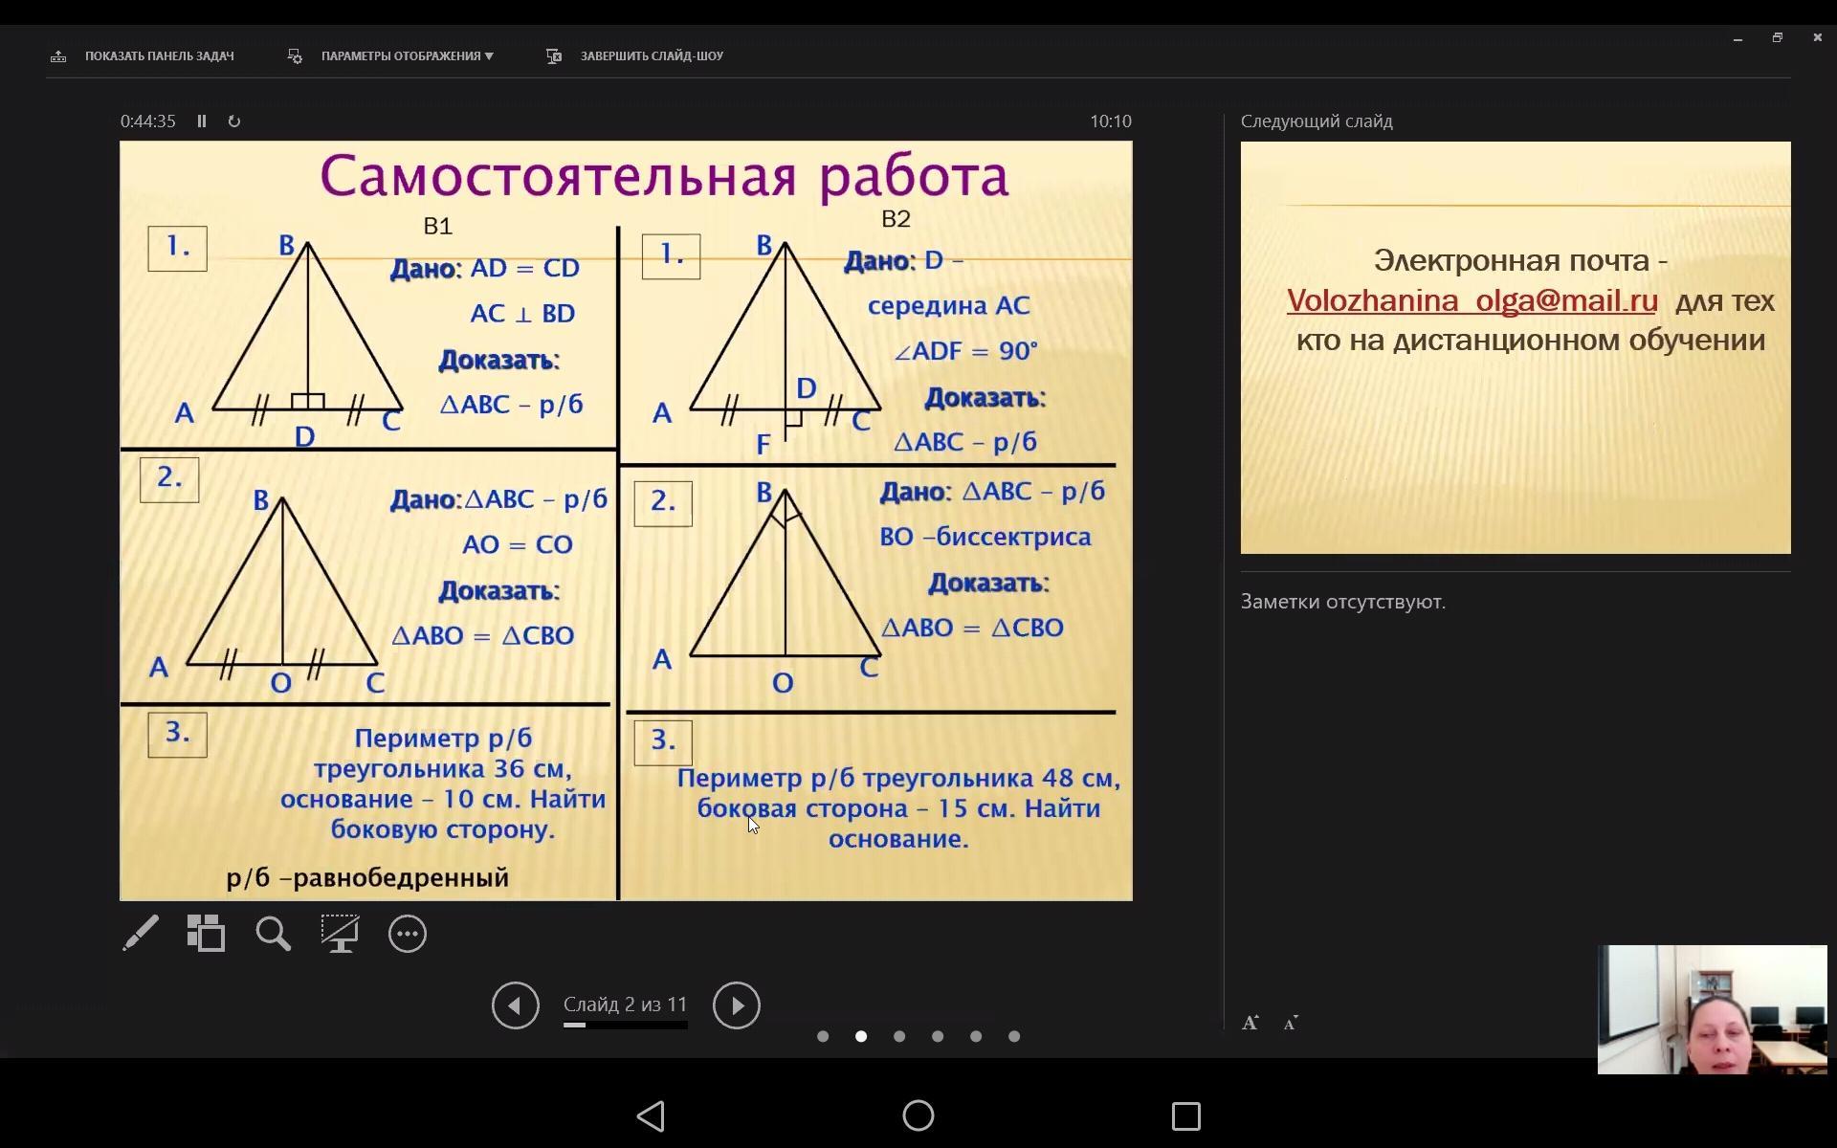1837x1148 pixels.
Task: Click the elapsed time 0:44:35
Action: click(x=148, y=121)
